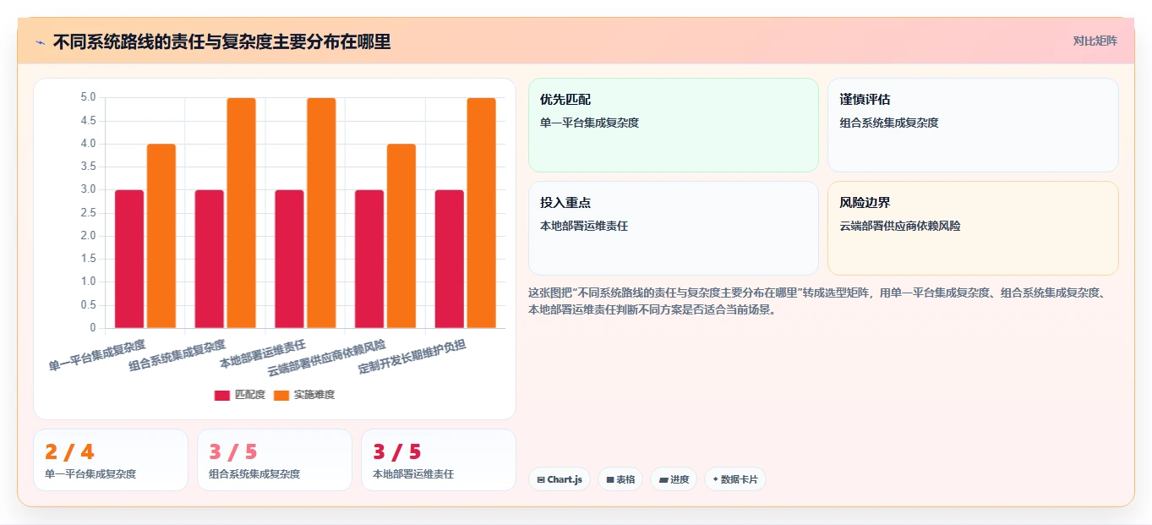
Task: Click the 组合系统集成复杂度 text in 谨慎评估 card
Action: pos(889,123)
